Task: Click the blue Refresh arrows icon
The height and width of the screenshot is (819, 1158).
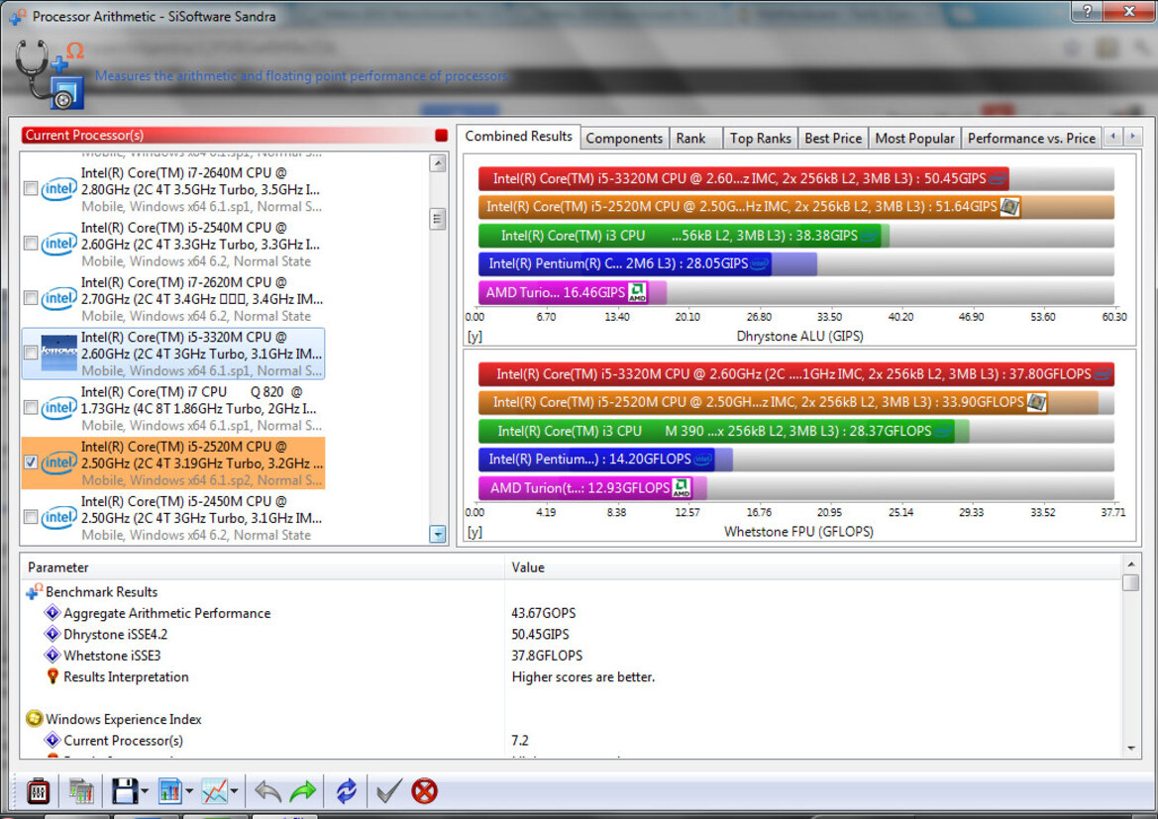Action: (346, 791)
